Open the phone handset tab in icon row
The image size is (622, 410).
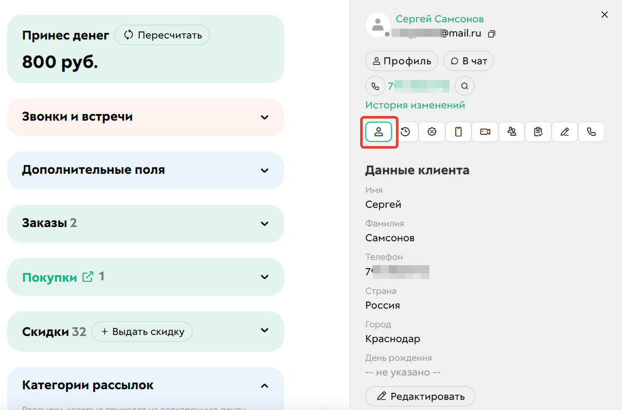[x=591, y=132]
